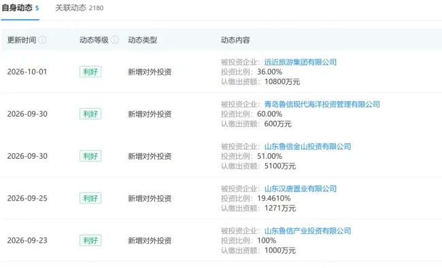
Task: Select investment ratio 51.00%
Action: [269, 156]
